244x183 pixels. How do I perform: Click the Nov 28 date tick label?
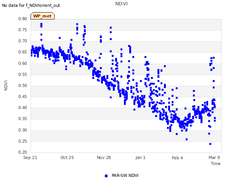[x=104, y=157]
